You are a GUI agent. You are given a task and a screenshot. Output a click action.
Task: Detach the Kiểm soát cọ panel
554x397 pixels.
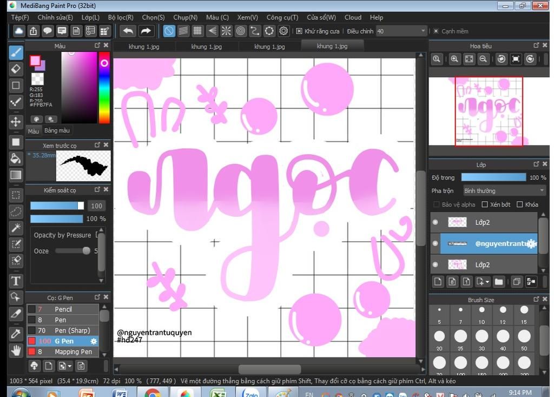[x=97, y=189]
